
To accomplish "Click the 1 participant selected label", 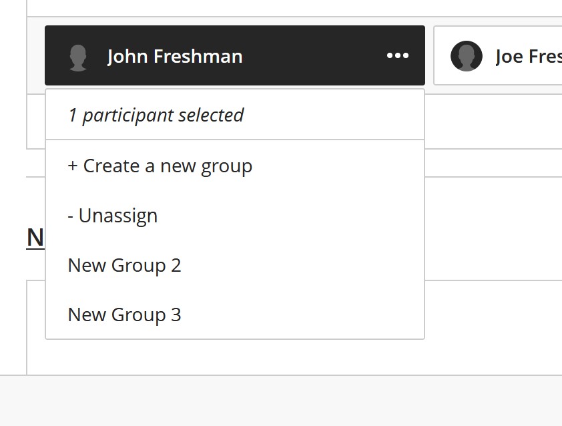I will [x=155, y=115].
